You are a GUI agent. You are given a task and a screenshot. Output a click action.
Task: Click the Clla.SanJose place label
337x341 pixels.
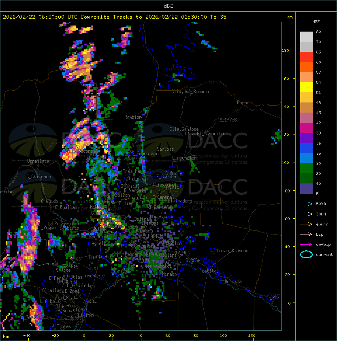point(184,129)
